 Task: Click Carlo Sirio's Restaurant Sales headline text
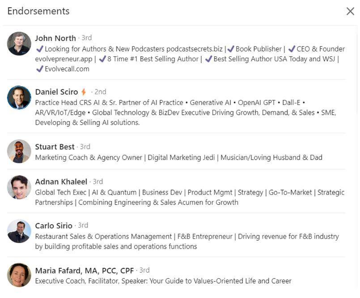pyautogui.click(x=187, y=241)
